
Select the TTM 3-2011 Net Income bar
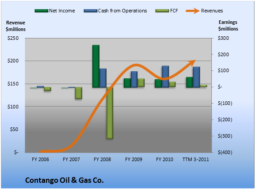pos(190,82)
